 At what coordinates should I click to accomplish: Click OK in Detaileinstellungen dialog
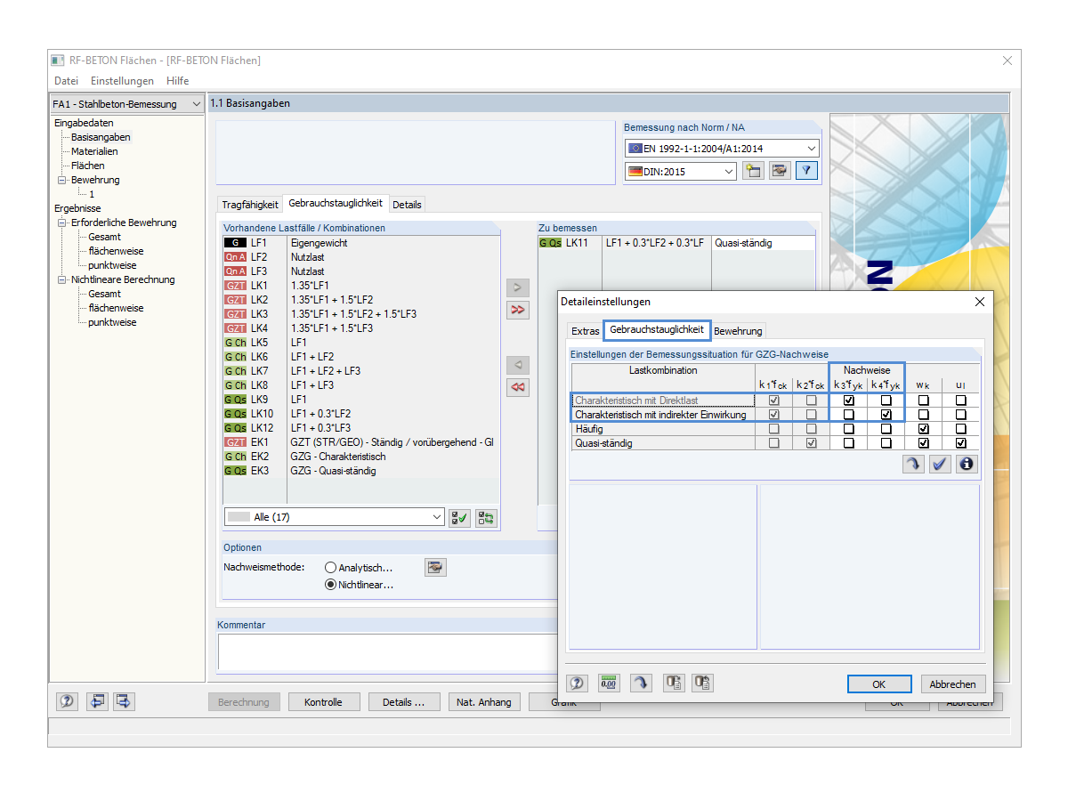879,684
